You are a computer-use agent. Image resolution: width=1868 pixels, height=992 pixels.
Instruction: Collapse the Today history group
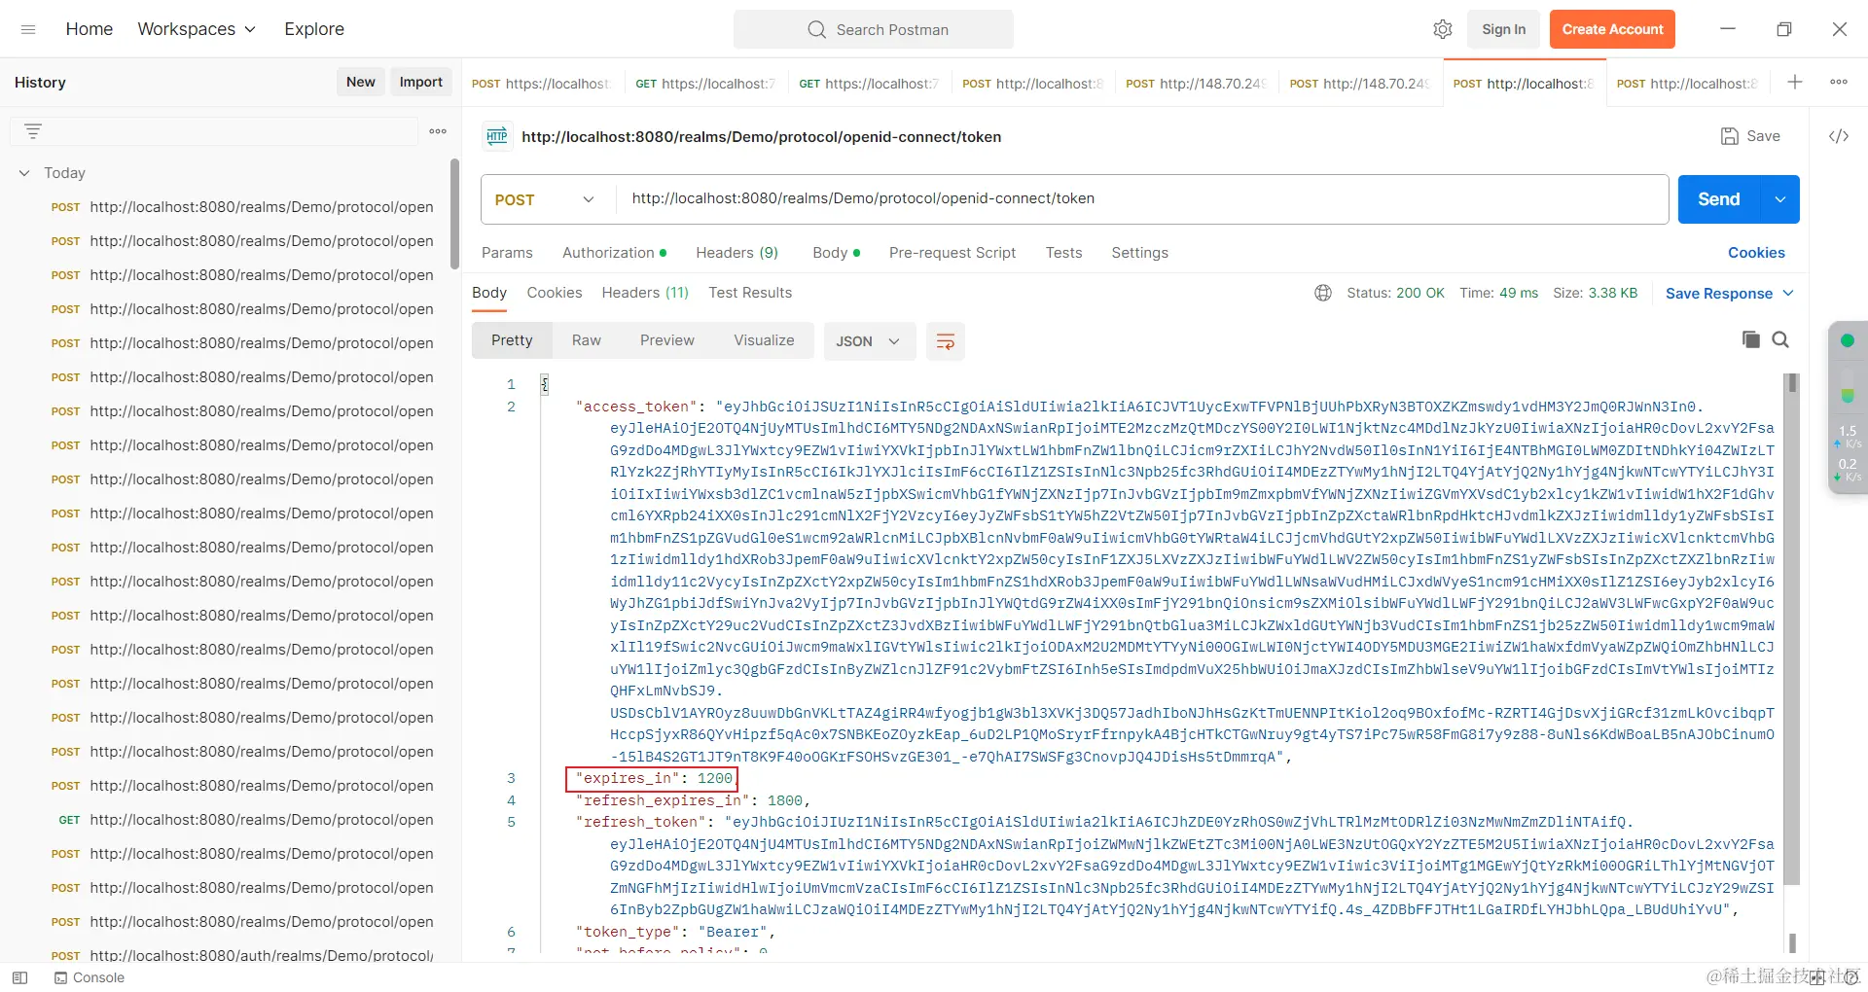[x=24, y=173]
